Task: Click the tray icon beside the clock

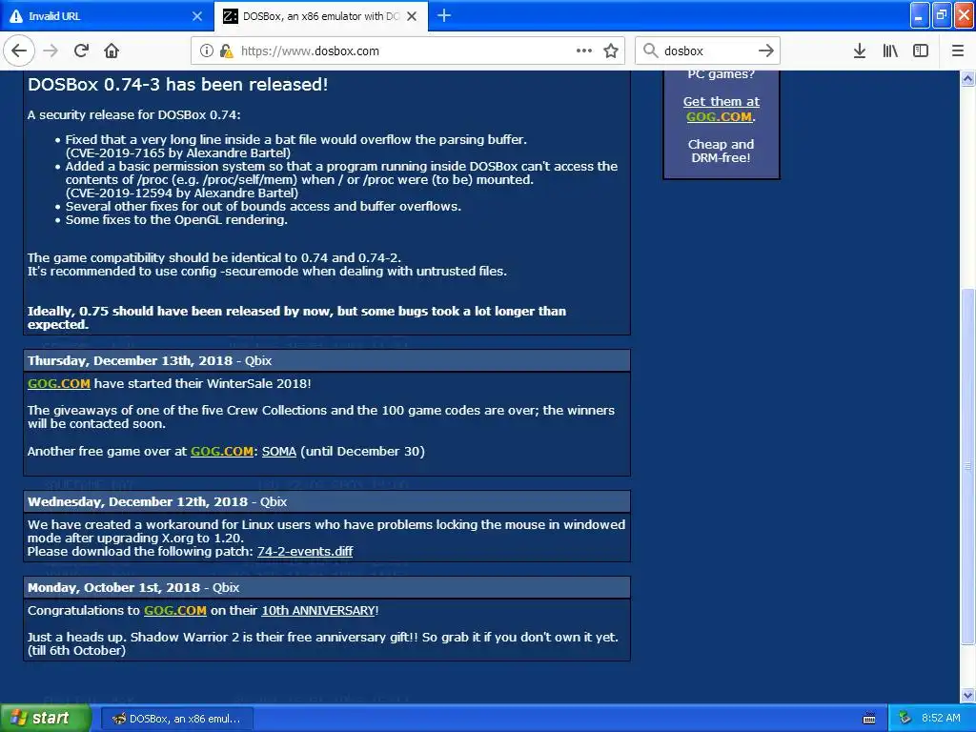Action: [x=905, y=719]
